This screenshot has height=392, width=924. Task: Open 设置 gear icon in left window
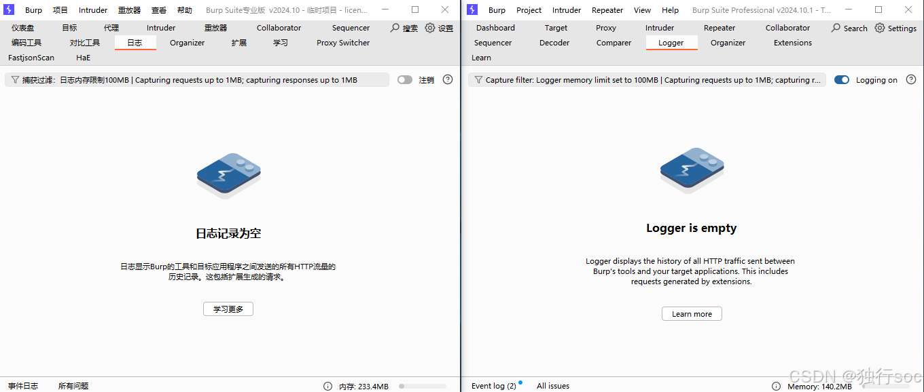[x=429, y=28]
